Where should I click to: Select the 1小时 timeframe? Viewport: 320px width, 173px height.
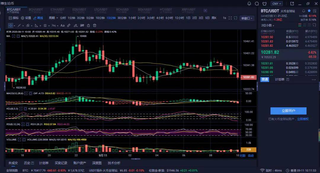point(132,18)
